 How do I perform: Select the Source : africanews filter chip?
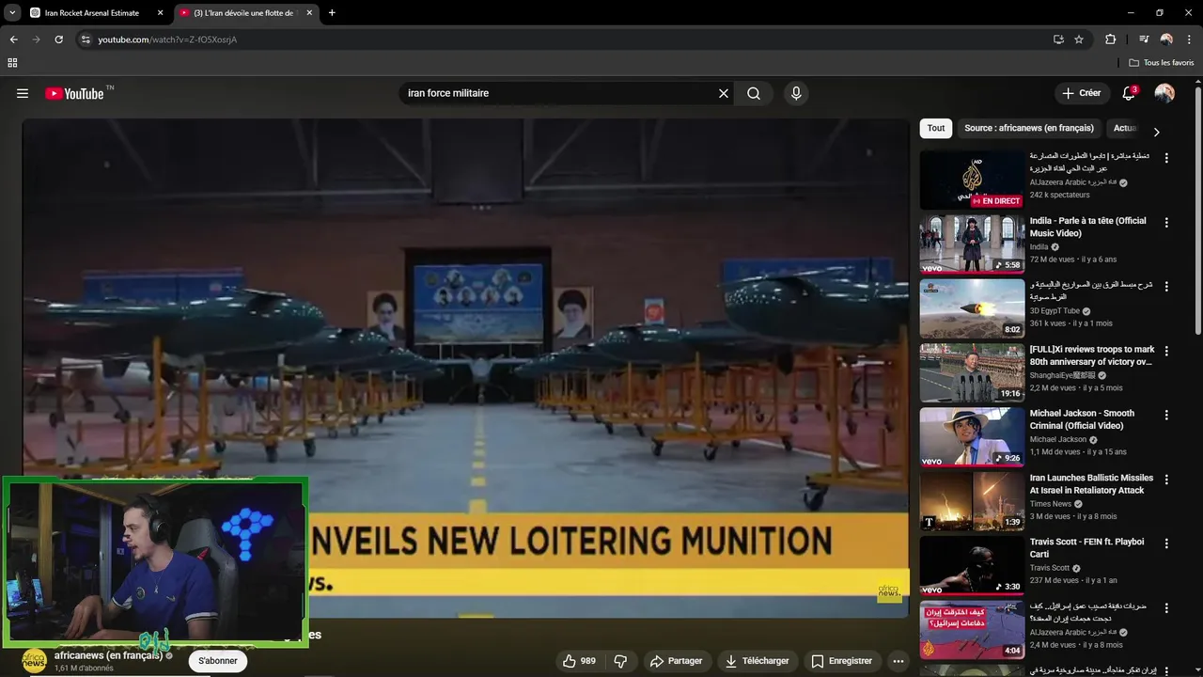1029,128
